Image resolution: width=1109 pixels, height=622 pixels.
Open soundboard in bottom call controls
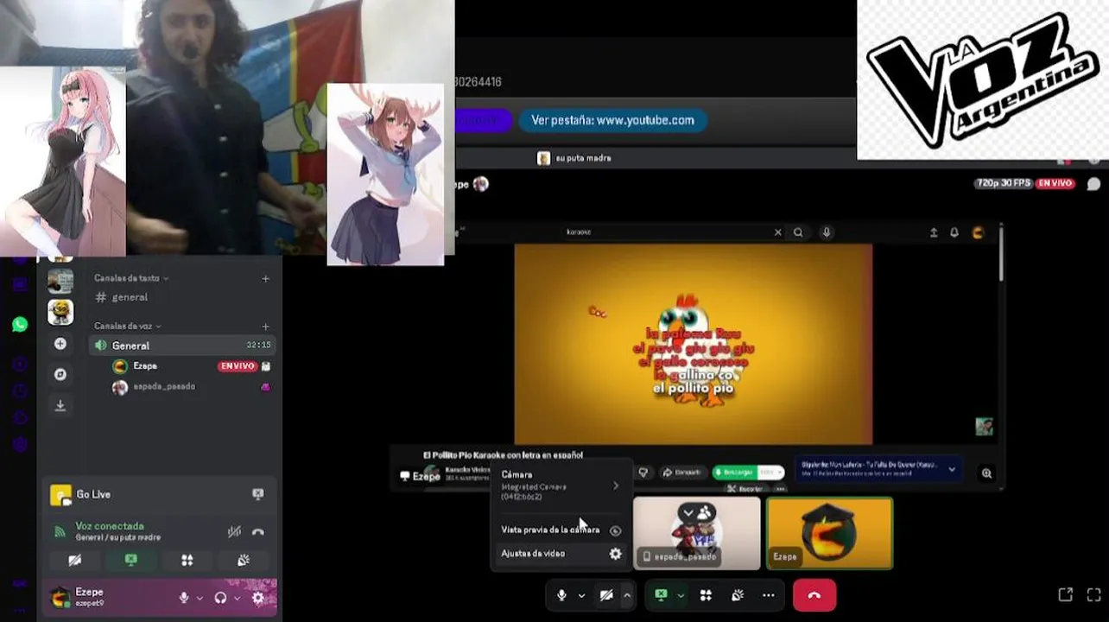[x=738, y=595]
